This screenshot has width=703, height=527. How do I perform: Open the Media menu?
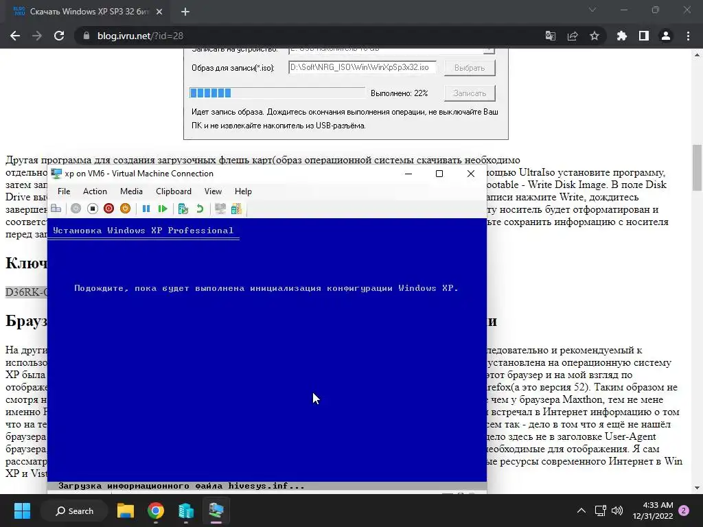pos(131,191)
